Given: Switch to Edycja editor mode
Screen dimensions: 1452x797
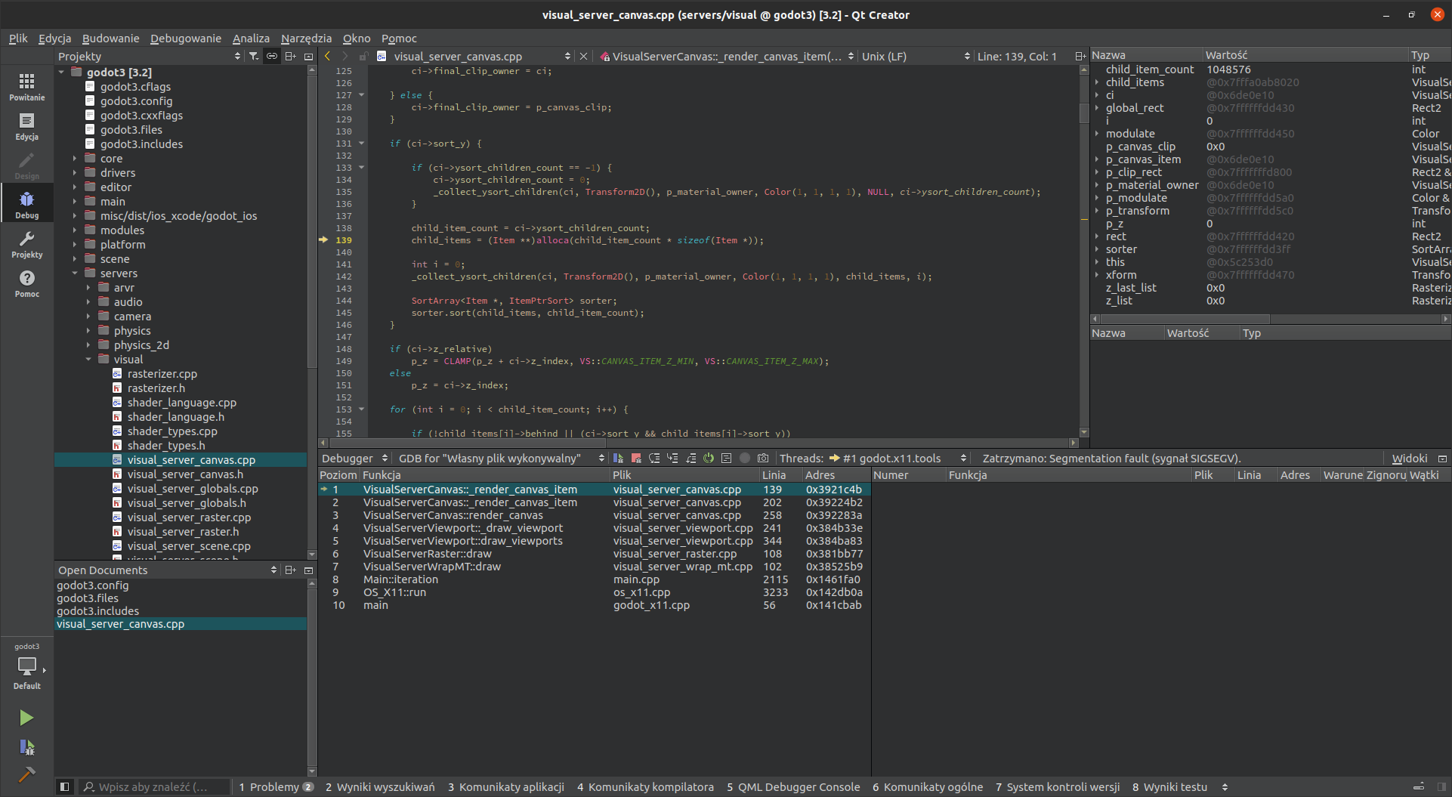Looking at the screenshot, I should tap(26, 126).
